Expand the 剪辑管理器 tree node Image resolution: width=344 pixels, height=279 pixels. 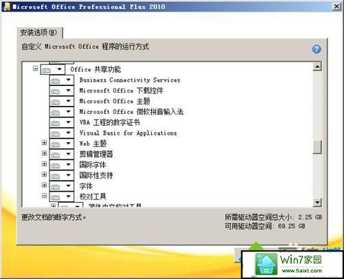click(44, 153)
